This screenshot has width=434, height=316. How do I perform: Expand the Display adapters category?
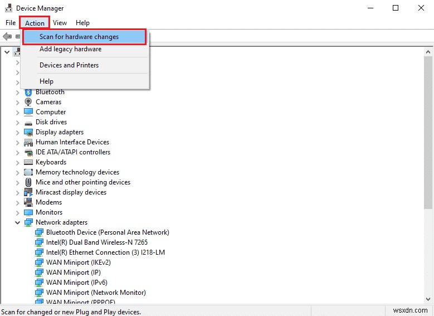pyautogui.click(x=17, y=133)
